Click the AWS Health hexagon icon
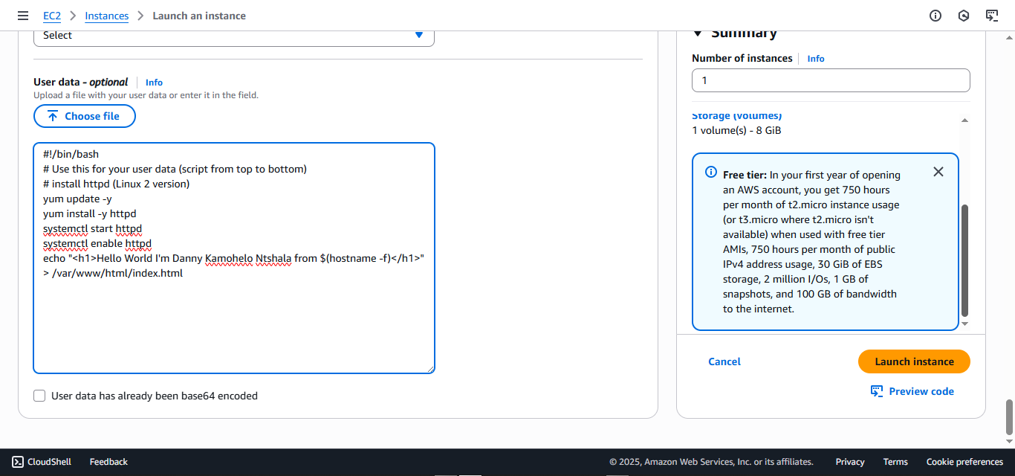The image size is (1015, 476). click(x=963, y=15)
